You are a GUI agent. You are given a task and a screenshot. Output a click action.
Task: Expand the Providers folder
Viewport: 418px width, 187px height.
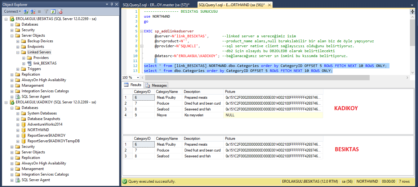[x=24, y=58]
